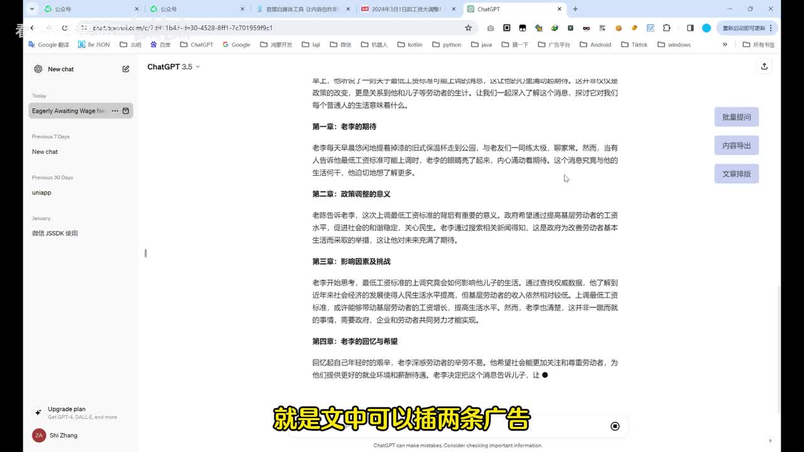Open the browser side panel icon
804x452 pixels.
pyautogui.click(x=690, y=28)
